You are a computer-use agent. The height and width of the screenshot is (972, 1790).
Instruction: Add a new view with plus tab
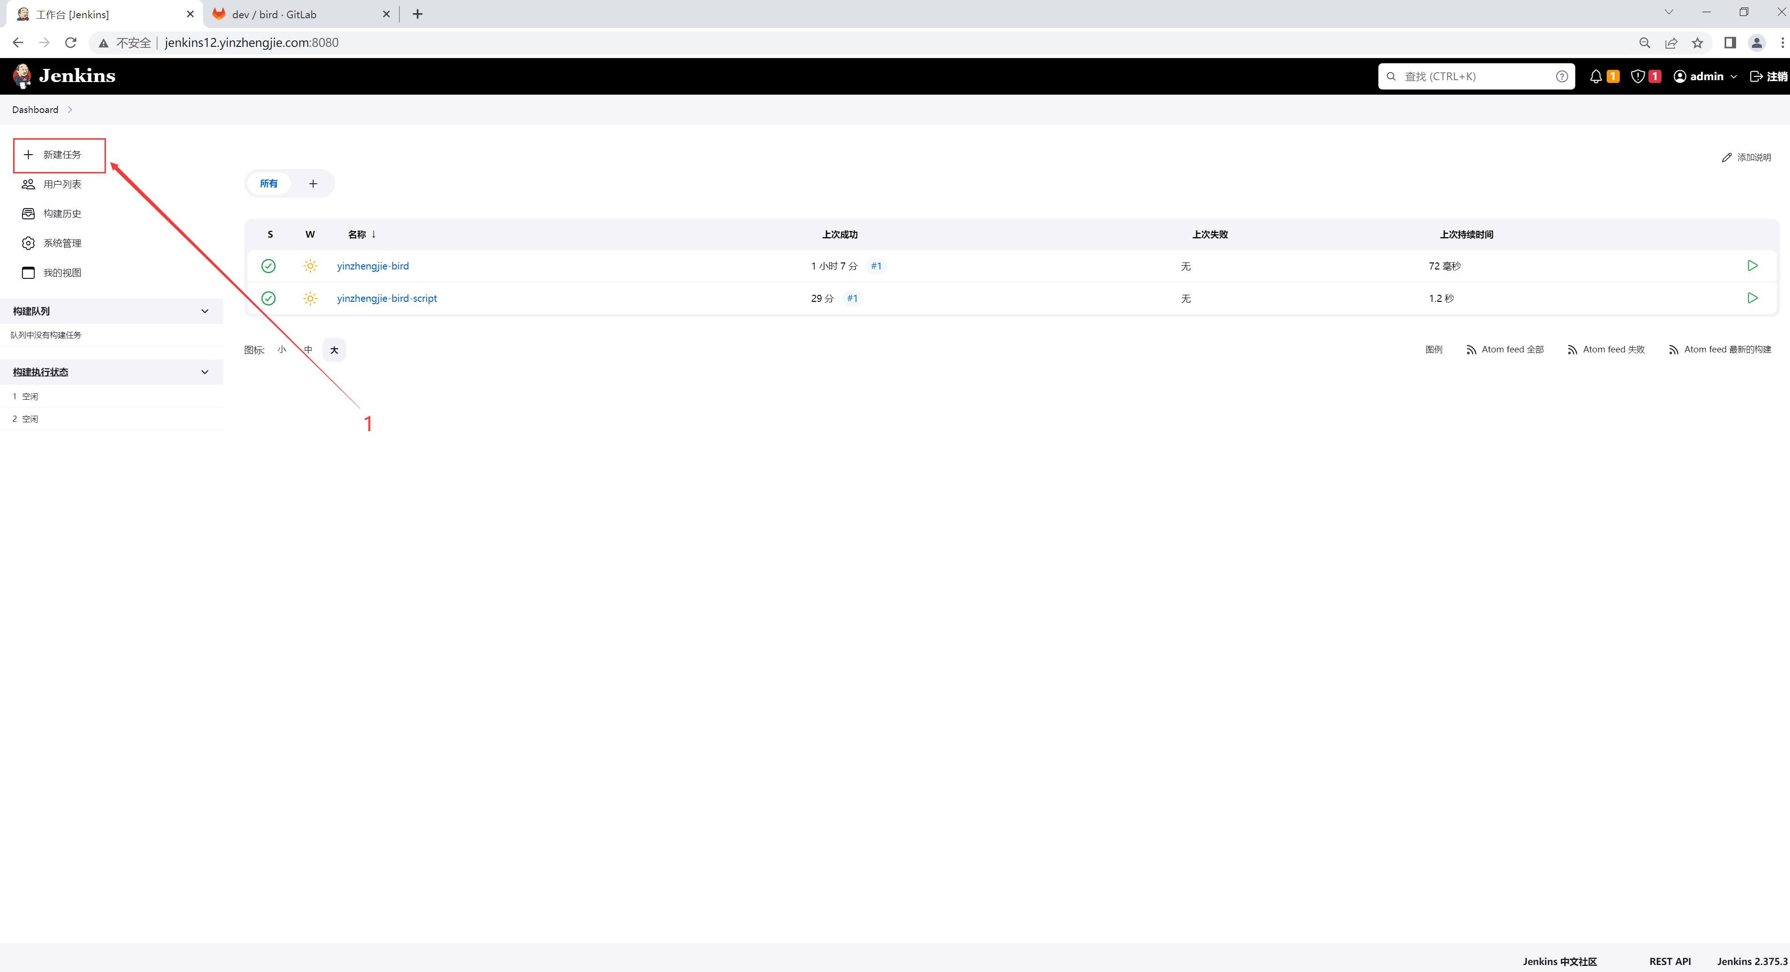coord(313,183)
